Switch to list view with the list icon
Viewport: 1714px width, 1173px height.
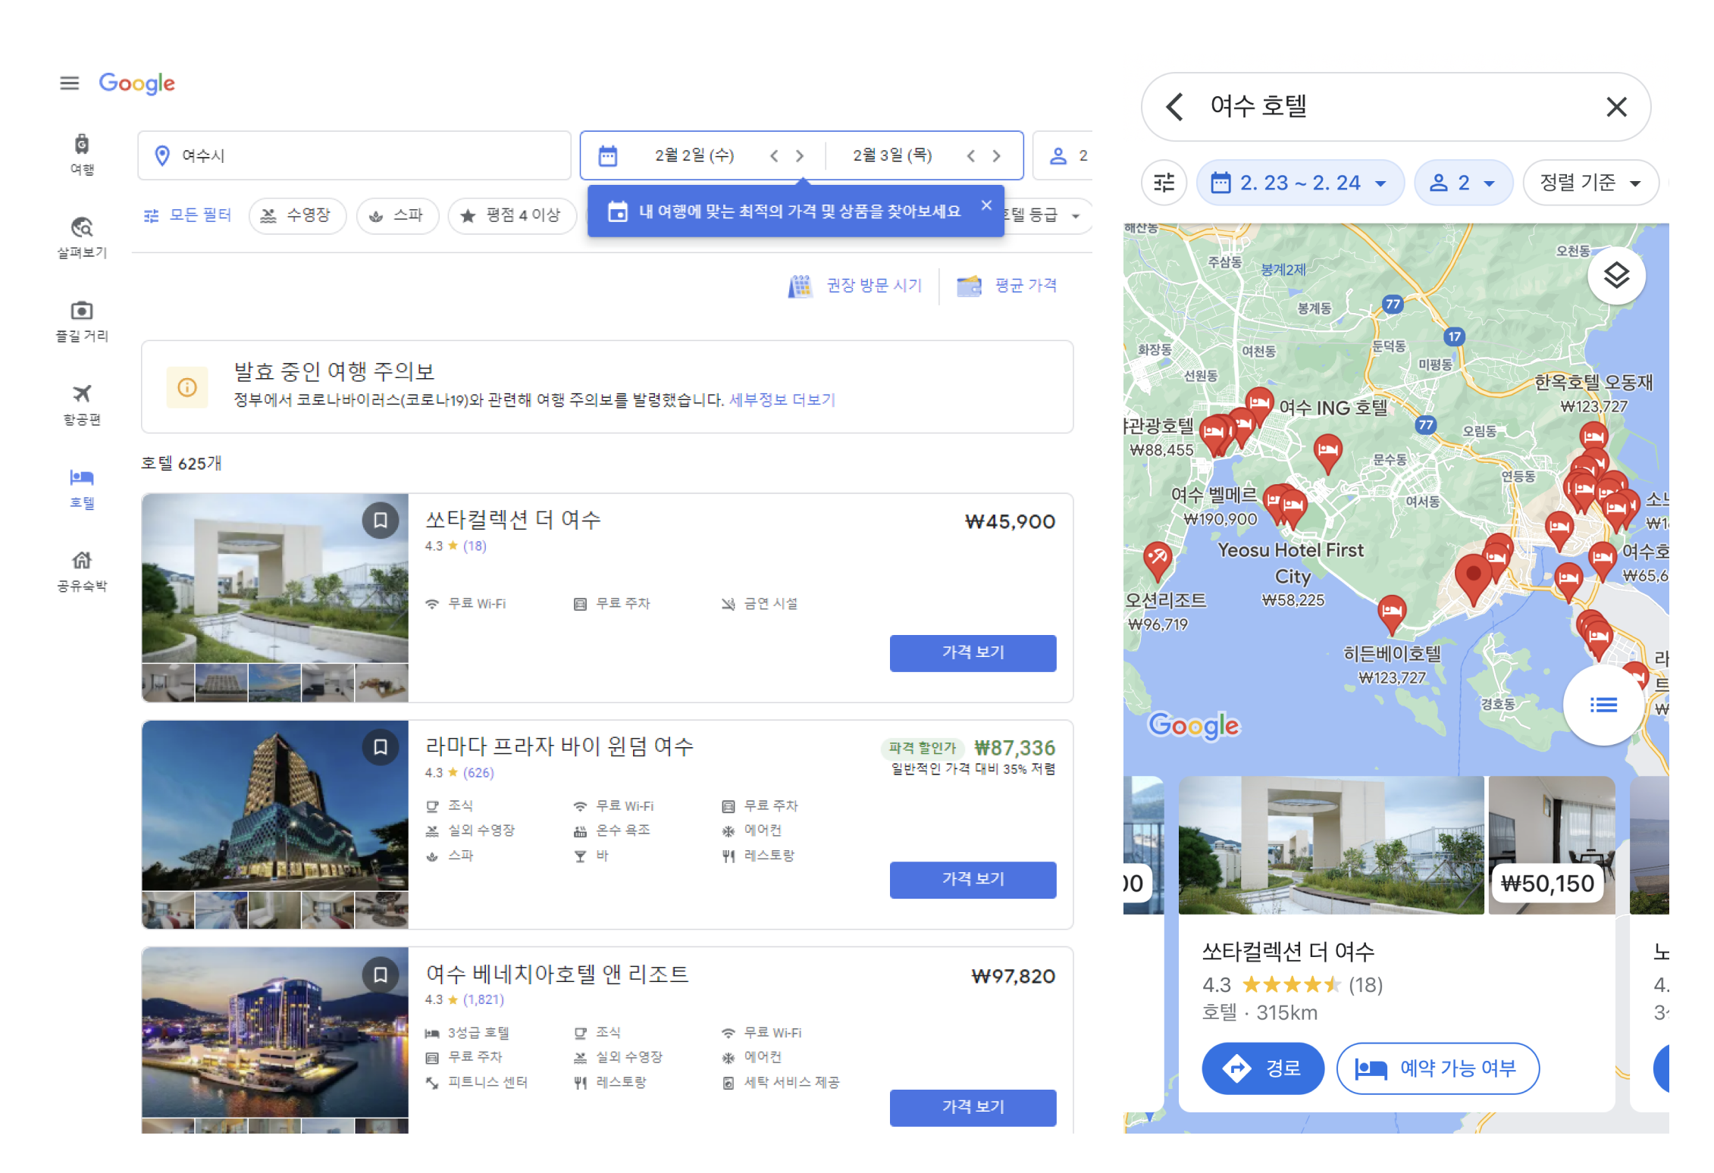point(1603,705)
